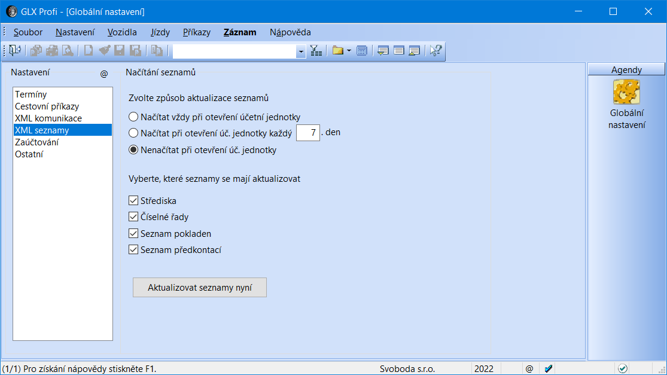Image resolution: width=667 pixels, height=375 pixels.
Task: Uncheck the Střediska checkbox
Action: point(133,200)
